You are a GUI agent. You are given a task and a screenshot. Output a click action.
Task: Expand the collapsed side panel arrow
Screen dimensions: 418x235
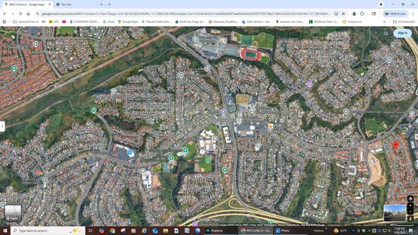[x=2, y=126]
